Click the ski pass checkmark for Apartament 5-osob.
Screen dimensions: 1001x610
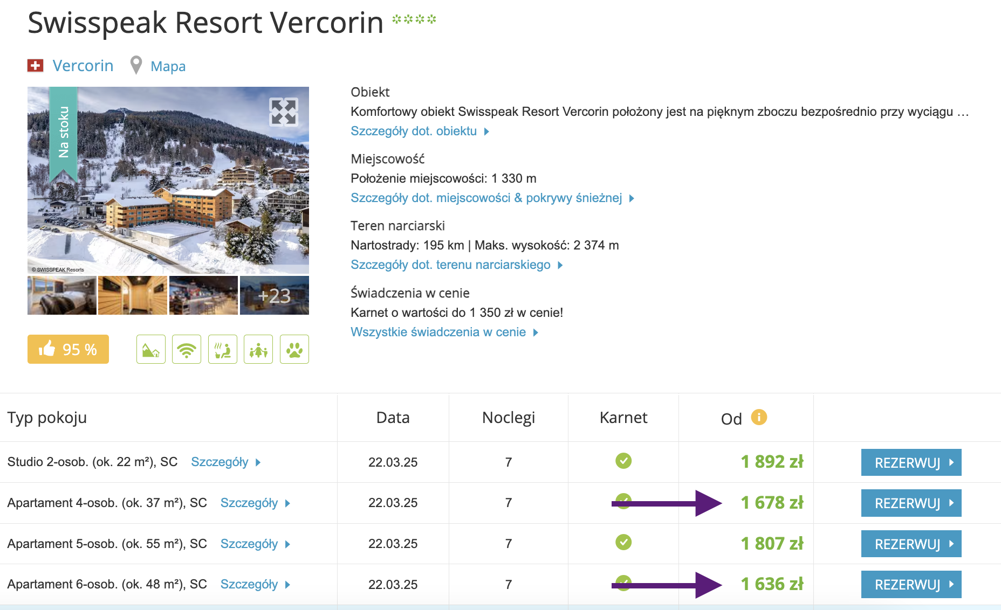(623, 542)
